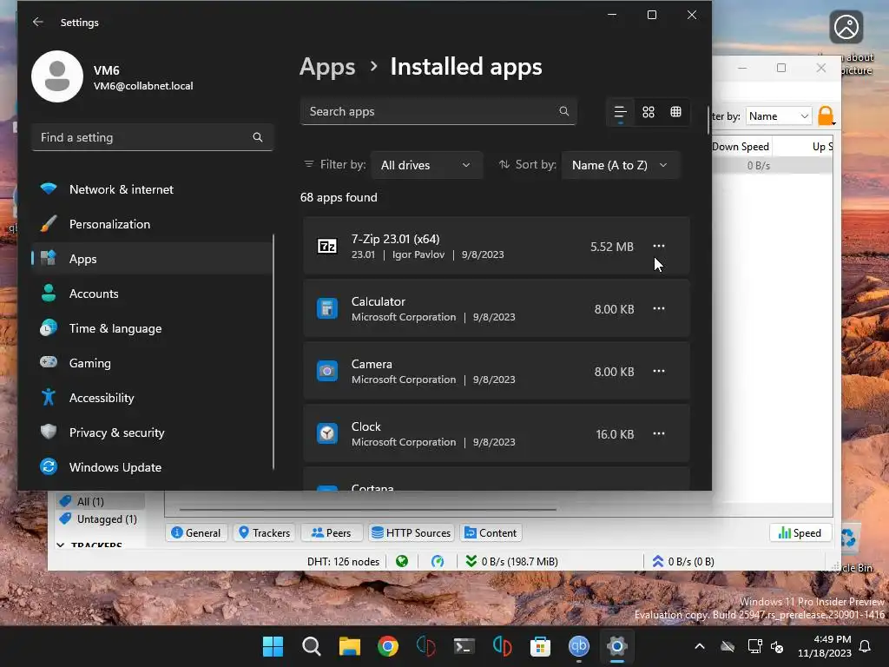
Task: Click the download speed status in qBittorrent
Action: [x=512, y=562]
